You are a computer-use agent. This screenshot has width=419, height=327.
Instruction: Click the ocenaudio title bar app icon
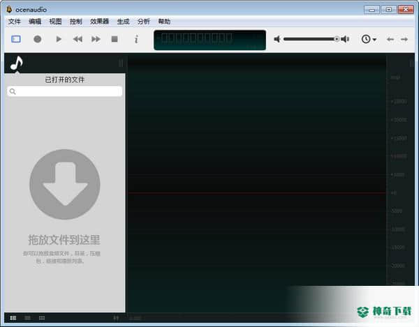click(9, 9)
